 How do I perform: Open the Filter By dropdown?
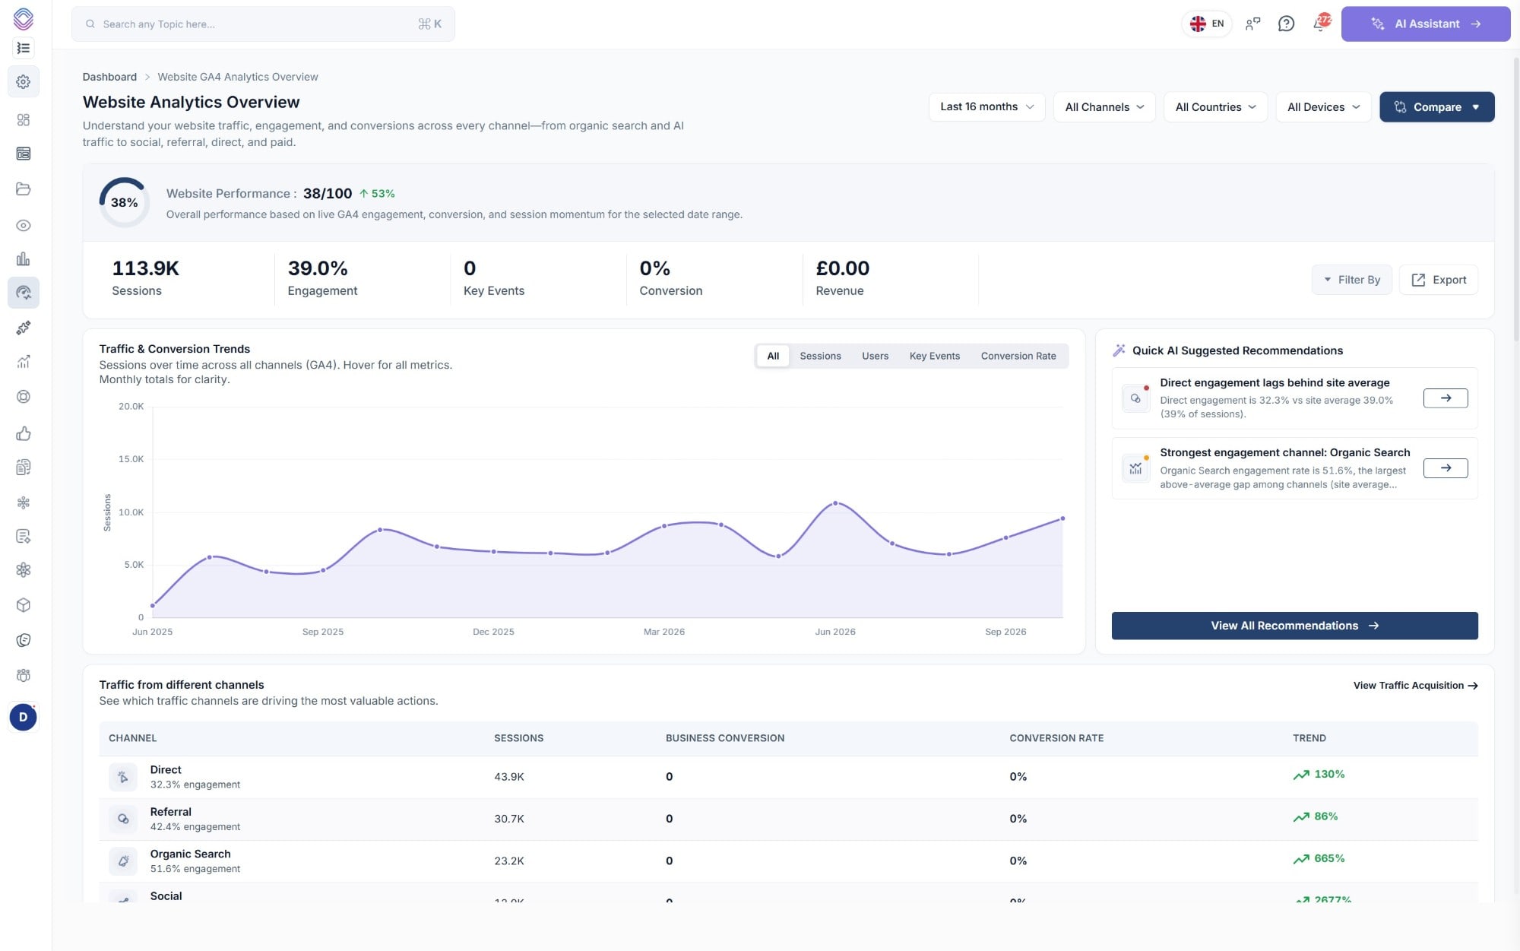(x=1352, y=280)
